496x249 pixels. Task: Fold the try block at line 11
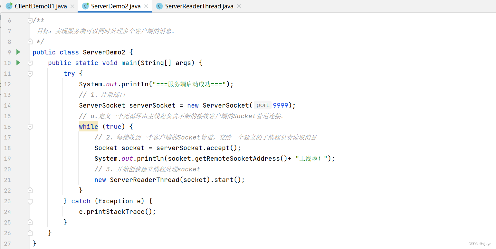pos(30,73)
